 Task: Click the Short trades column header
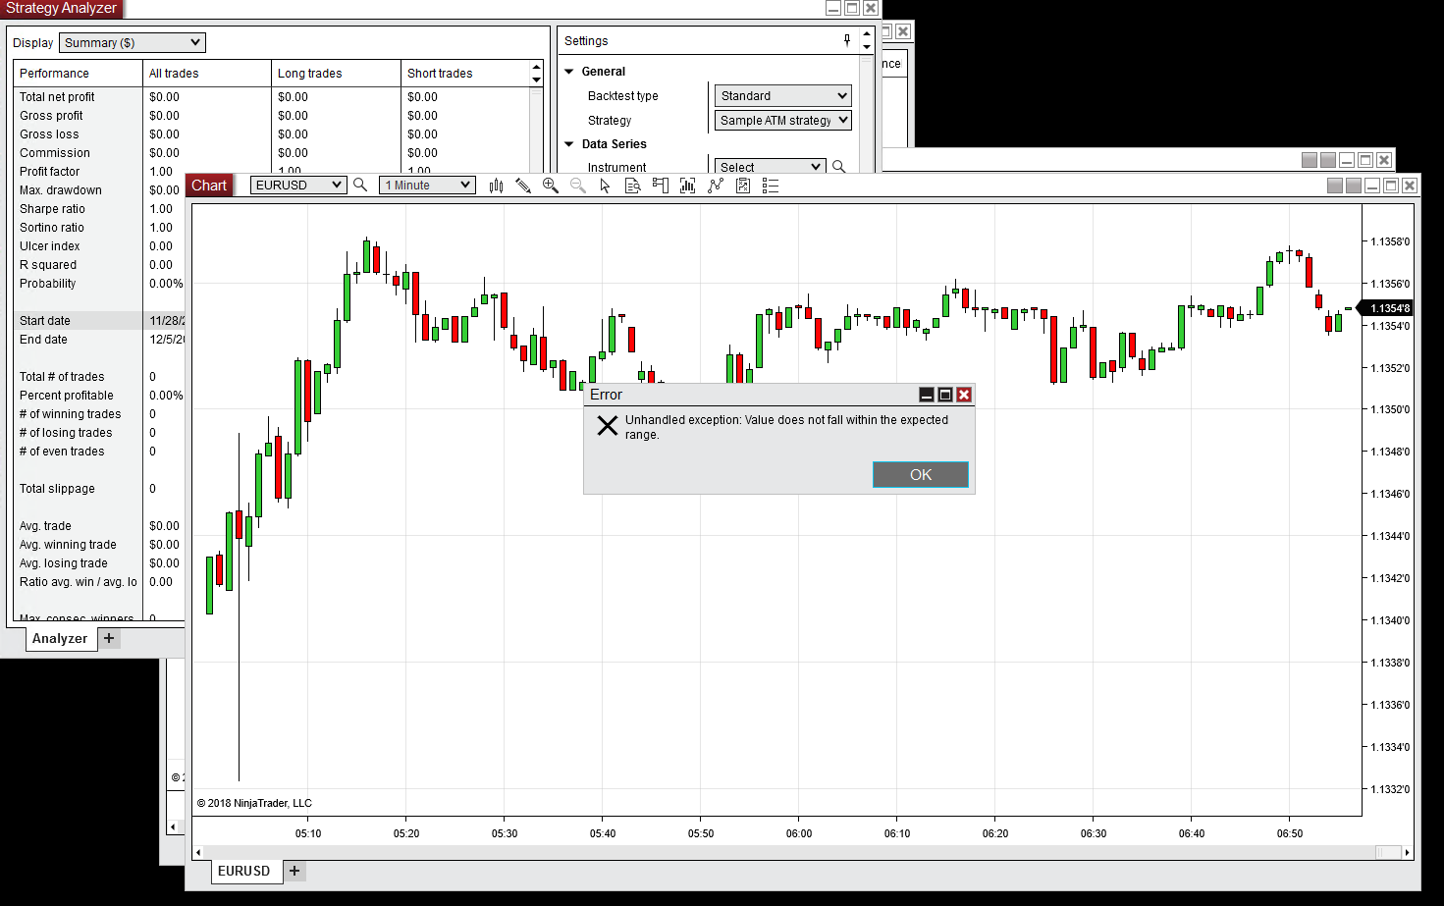[465, 74]
